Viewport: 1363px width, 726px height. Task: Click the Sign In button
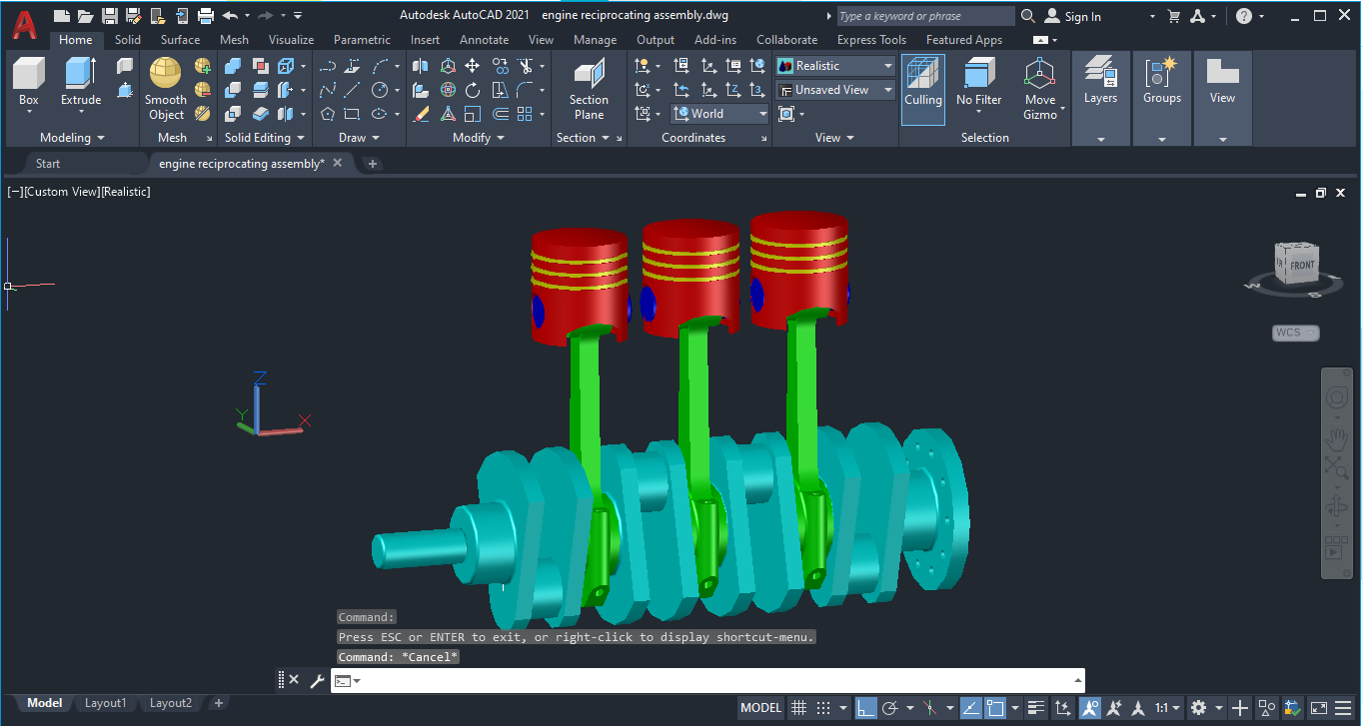[1073, 16]
